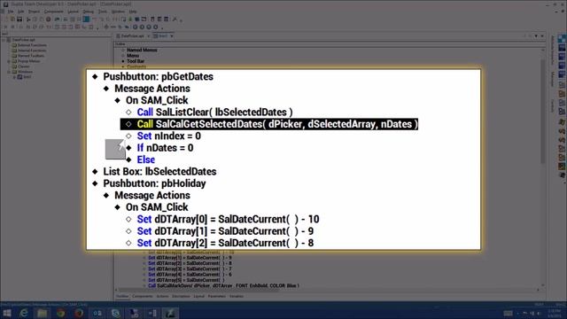Switch to the DatePicker.apt document tab
Image resolution: width=567 pixels, height=319 pixels.
tap(132, 36)
